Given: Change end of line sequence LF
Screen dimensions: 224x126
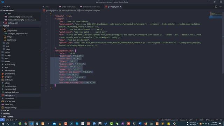Looking at the screenshot, I should pyautogui.click(x=196, y=120).
